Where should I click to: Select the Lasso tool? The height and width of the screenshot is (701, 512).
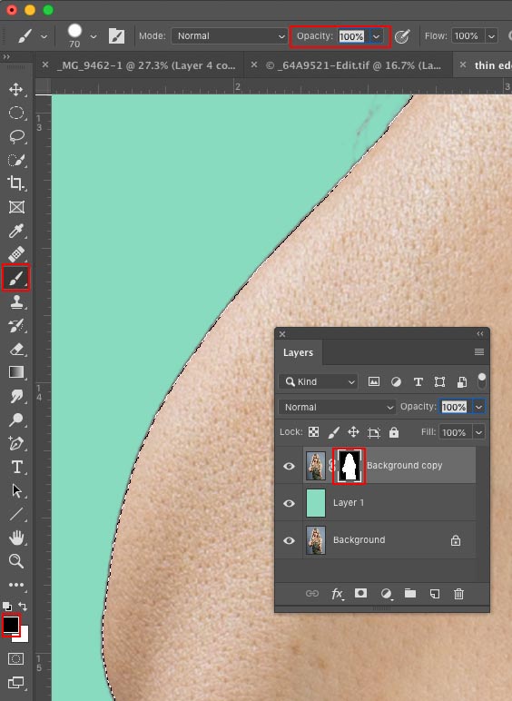point(16,136)
